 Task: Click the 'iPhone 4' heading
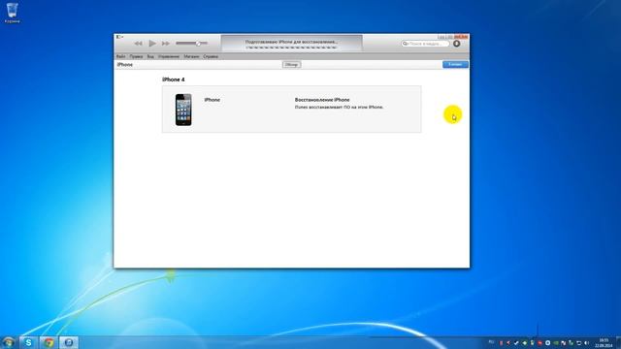coord(174,79)
